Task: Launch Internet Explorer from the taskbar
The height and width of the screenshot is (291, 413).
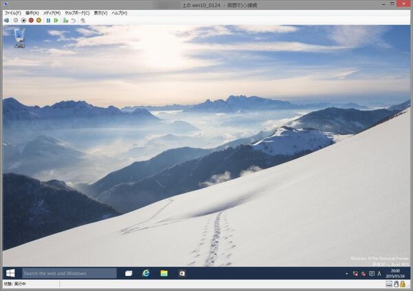Action: click(x=146, y=273)
